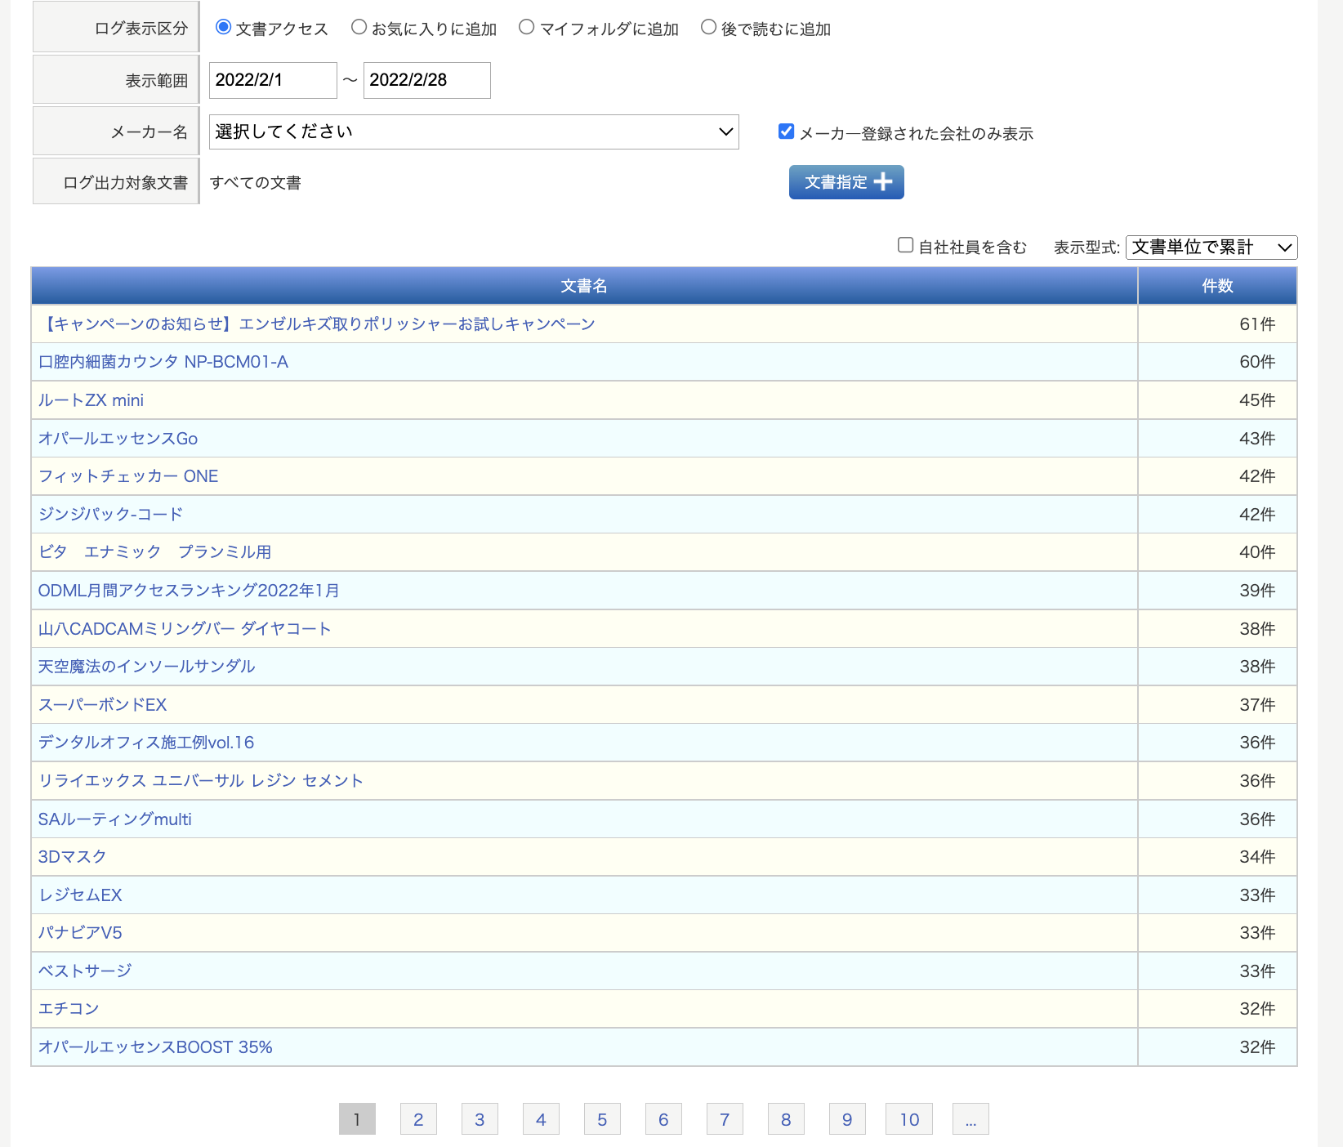Go to page 5
The height and width of the screenshot is (1147, 1343).
point(602,1119)
